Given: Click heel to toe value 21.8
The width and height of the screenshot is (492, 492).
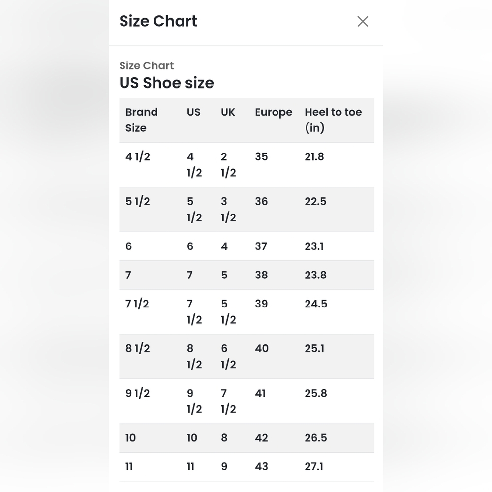Looking at the screenshot, I should (314, 156).
